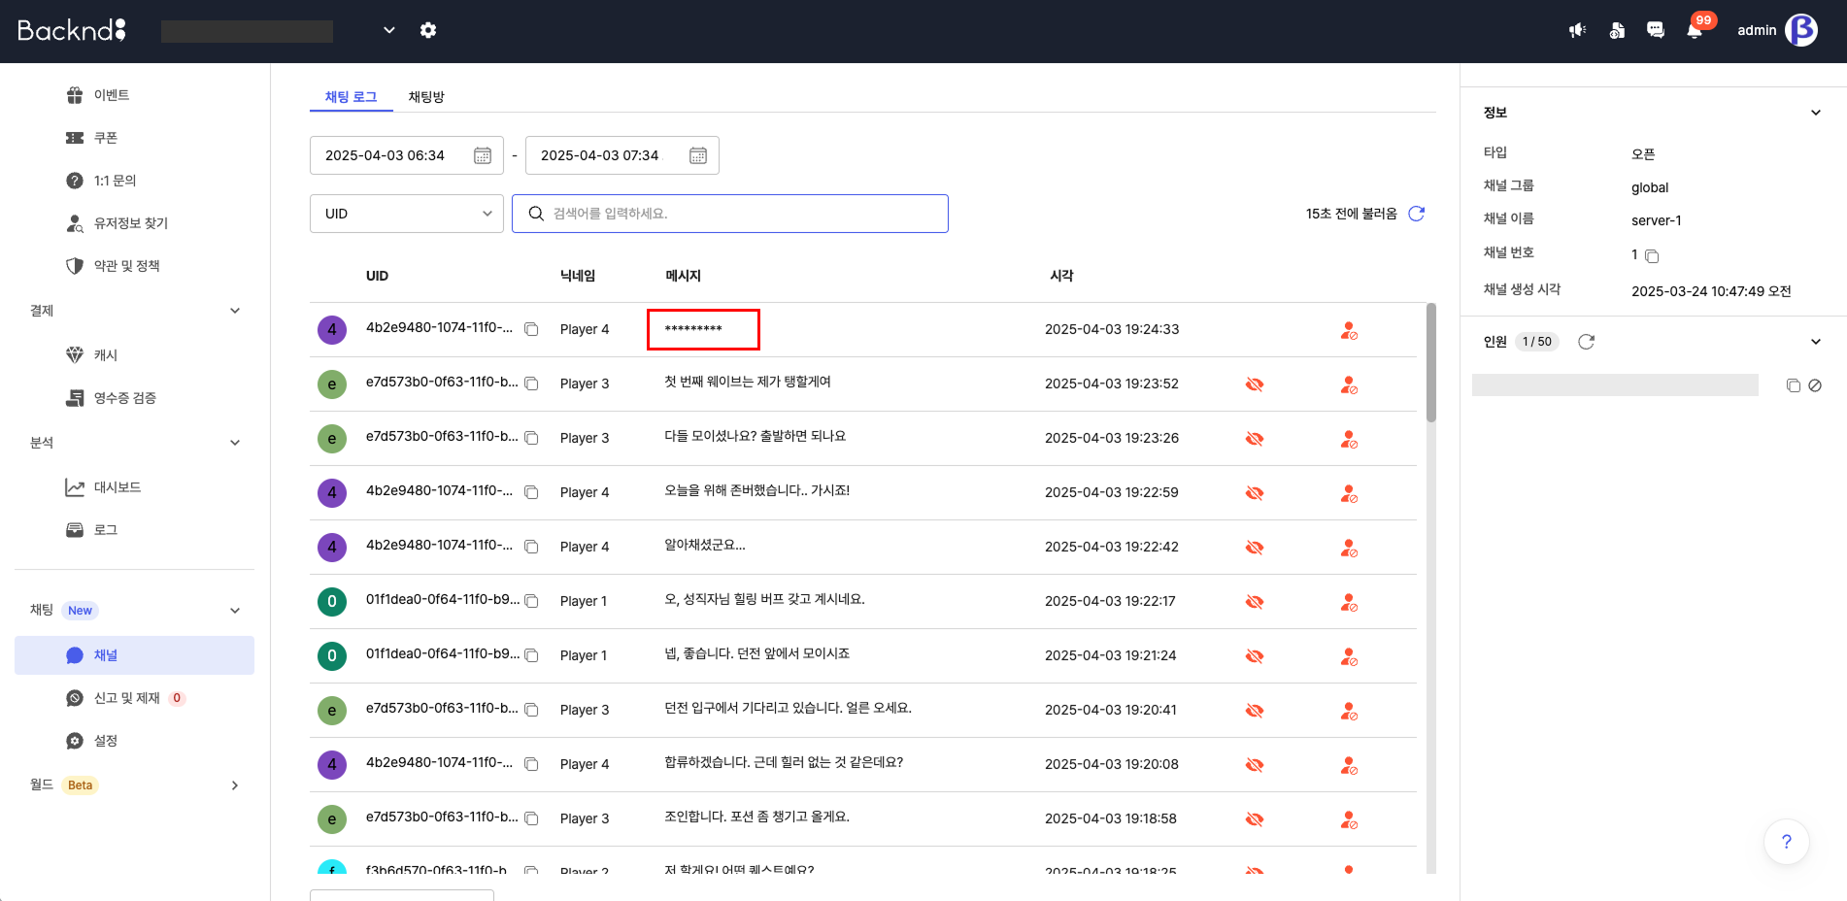
Task: Focus the search keyword input field
Action: coord(730,214)
